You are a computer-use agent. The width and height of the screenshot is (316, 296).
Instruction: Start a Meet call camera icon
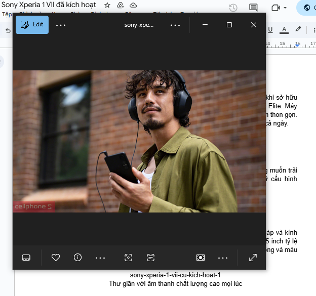[x=275, y=8]
